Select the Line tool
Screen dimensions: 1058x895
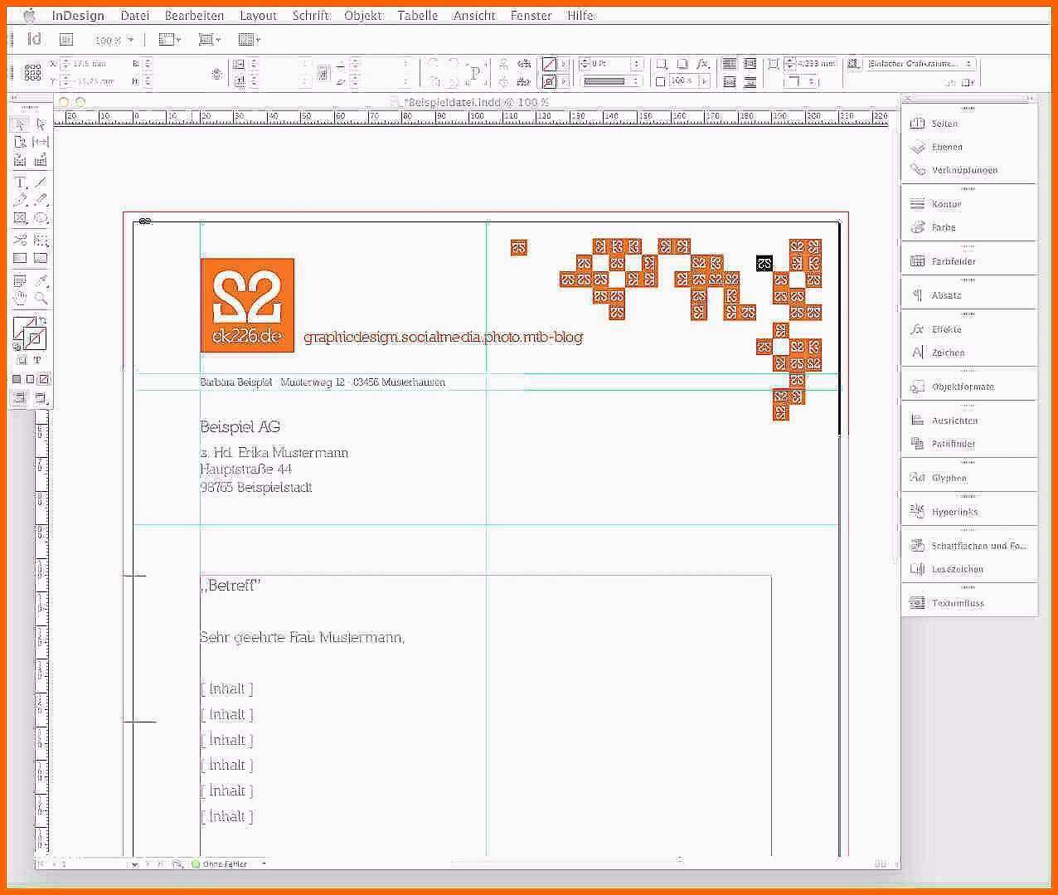41,182
